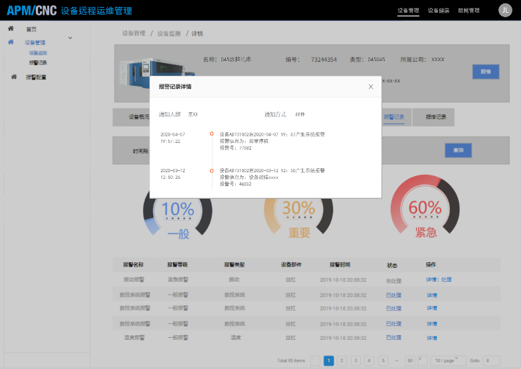Viewport: 521px width, 369px height.
Task: Click the second orange timeline marker dot
Action: pyautogui.click(x=211, y=171)
